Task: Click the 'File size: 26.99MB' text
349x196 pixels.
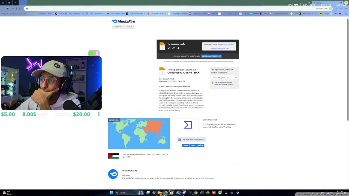Action: tap(167, 79)
